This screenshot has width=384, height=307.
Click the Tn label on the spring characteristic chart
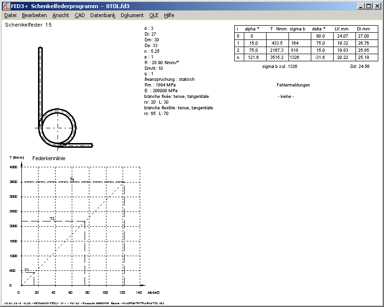(72, 179)
